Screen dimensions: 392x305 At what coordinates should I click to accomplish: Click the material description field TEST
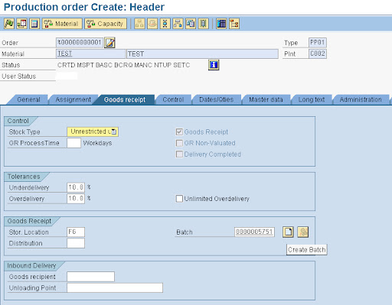tap(202, 54)
